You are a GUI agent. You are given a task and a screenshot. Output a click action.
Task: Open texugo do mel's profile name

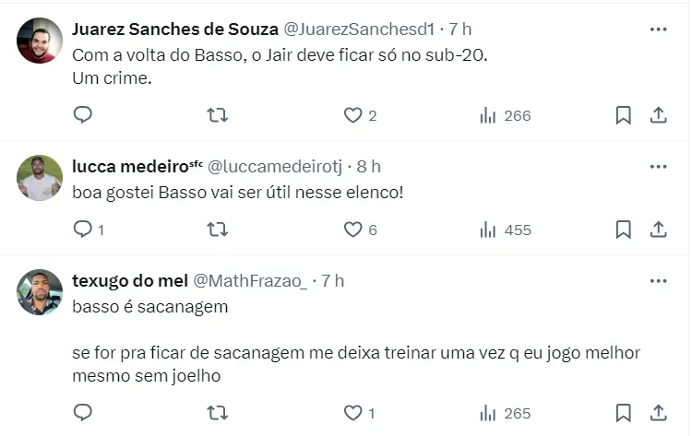(x=128, y=281)
